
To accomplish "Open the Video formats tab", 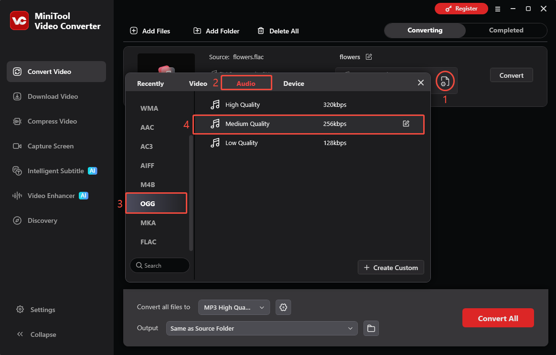I will click(198, 84).
